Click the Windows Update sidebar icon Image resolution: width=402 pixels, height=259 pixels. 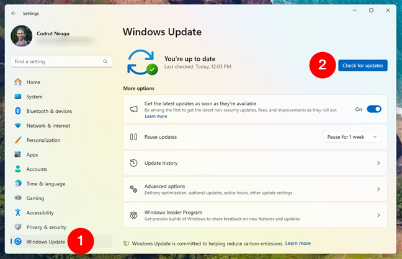(18, 241)
